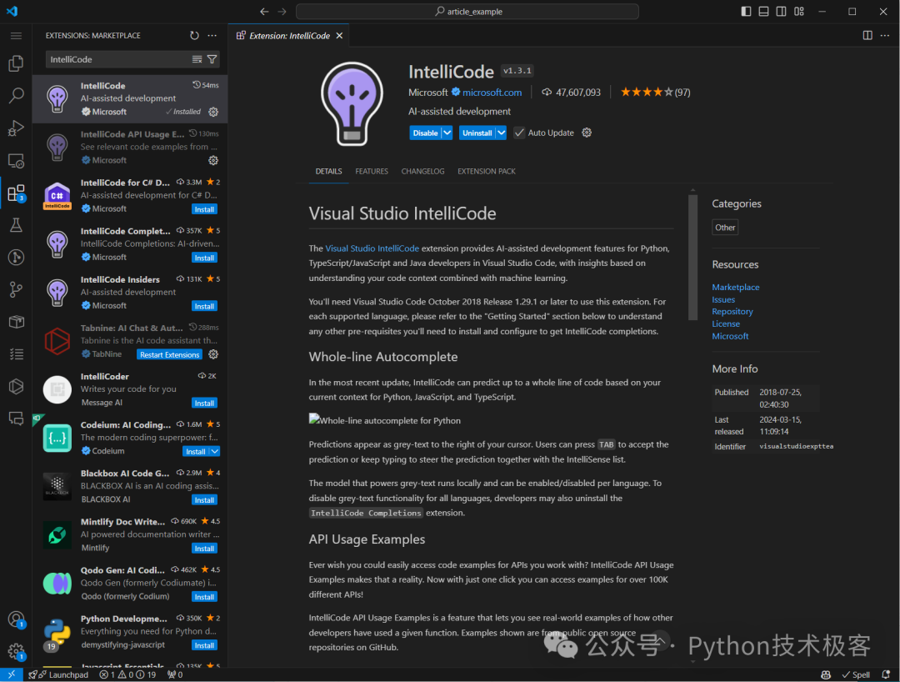Open settings gear beside Auto Update
The height and width of the screenshot is (682, 900).
point(587,133)
